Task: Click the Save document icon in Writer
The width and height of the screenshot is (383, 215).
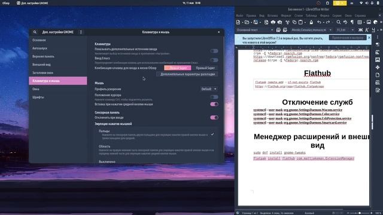Action: tap(256, 23)
